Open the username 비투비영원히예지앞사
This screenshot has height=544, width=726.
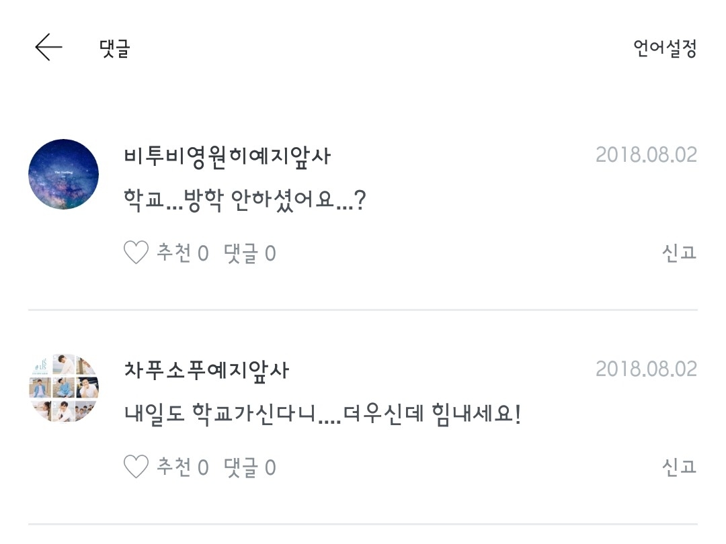point(227,156)
